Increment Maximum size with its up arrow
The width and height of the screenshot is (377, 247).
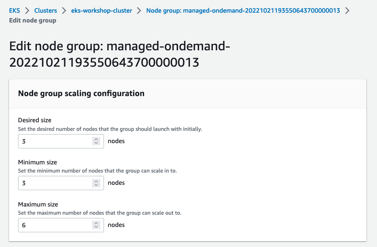pyautogui.click(x=95, y=223)
